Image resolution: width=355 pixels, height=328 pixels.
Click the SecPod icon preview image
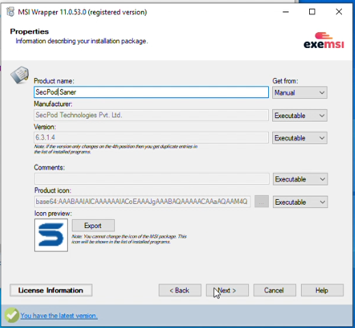(x=51, y=235)
